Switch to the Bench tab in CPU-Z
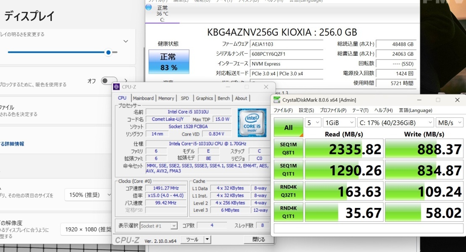The width and height of the screenshot is (466, 252). click(224, 98)
